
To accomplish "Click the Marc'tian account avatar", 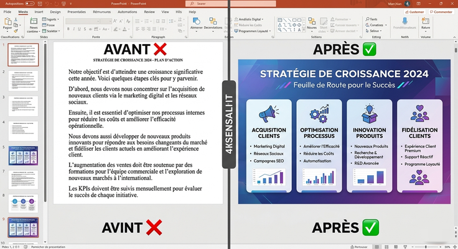I will click(407, 4).
